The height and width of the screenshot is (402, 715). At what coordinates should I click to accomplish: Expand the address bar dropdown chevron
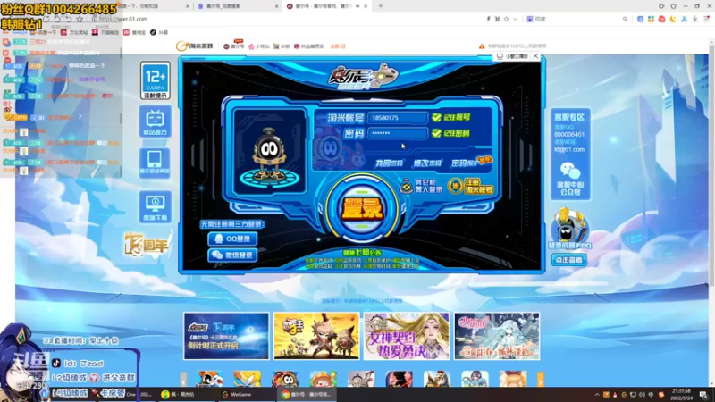tap(516, 19)
